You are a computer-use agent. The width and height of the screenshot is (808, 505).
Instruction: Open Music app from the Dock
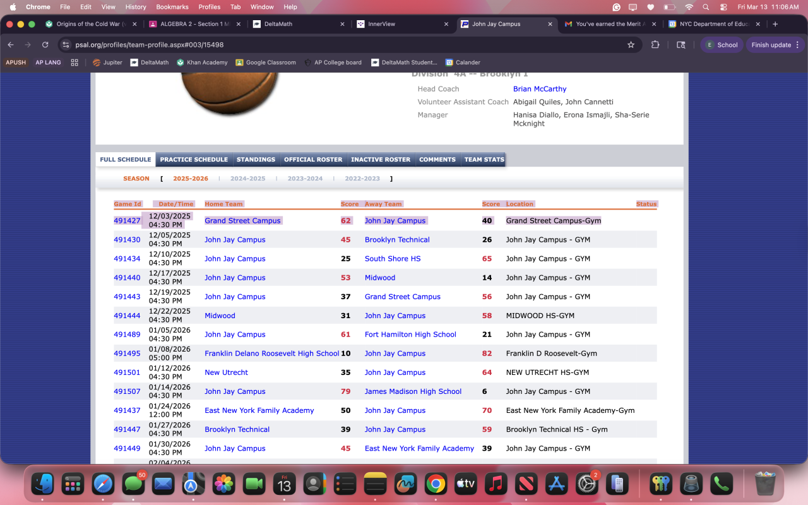point(496,484)
